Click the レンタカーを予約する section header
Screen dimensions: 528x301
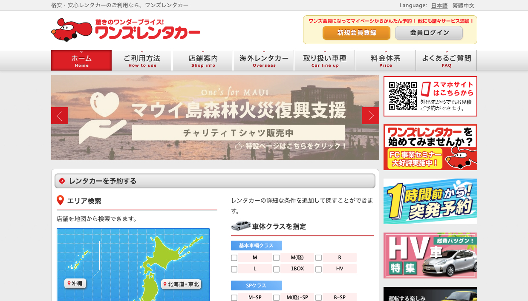215,181
